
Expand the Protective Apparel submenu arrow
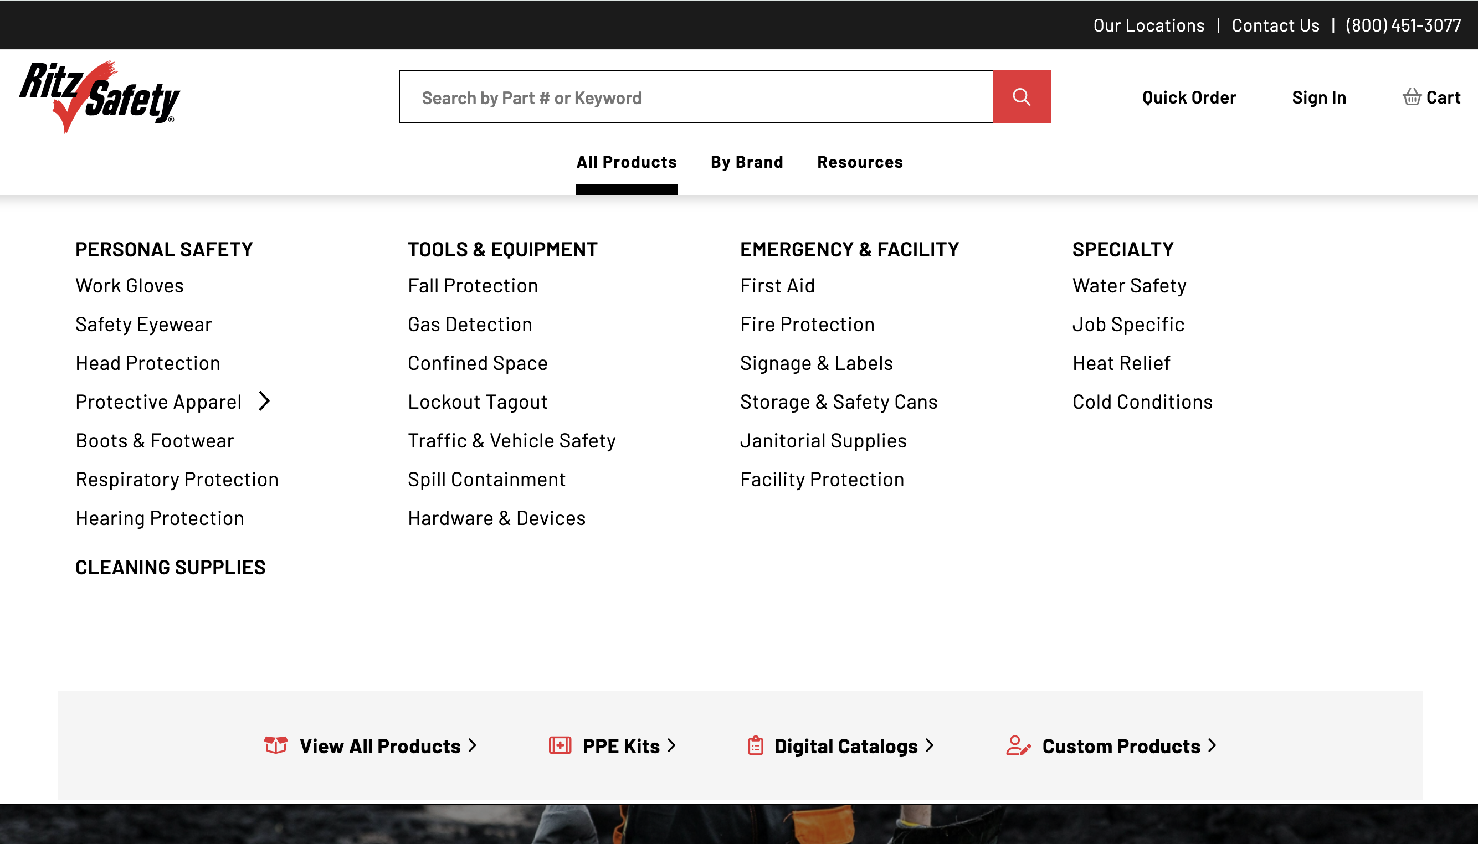(264, 401)
